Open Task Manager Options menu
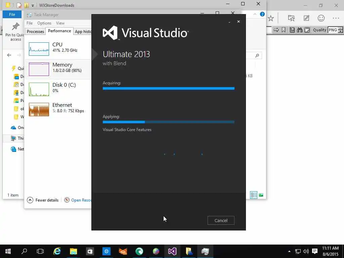 (x=44, y=23)
